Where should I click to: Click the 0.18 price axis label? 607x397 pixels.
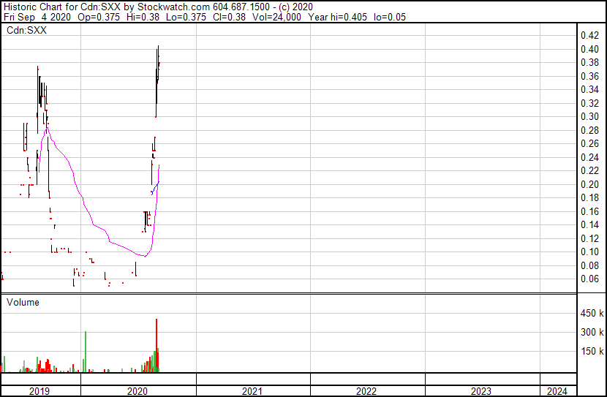[589, 197]
